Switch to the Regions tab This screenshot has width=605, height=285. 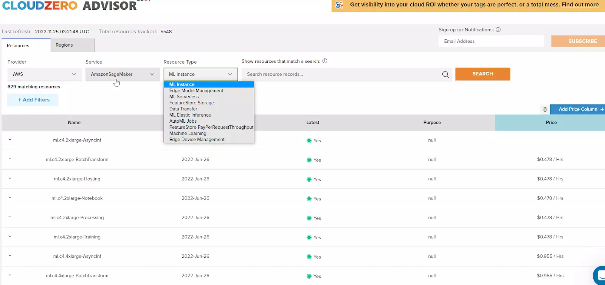[x=72, y=45]
